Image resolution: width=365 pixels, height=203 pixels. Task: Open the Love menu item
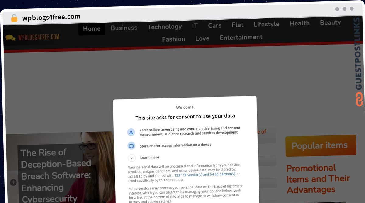[x=202, y=38]
